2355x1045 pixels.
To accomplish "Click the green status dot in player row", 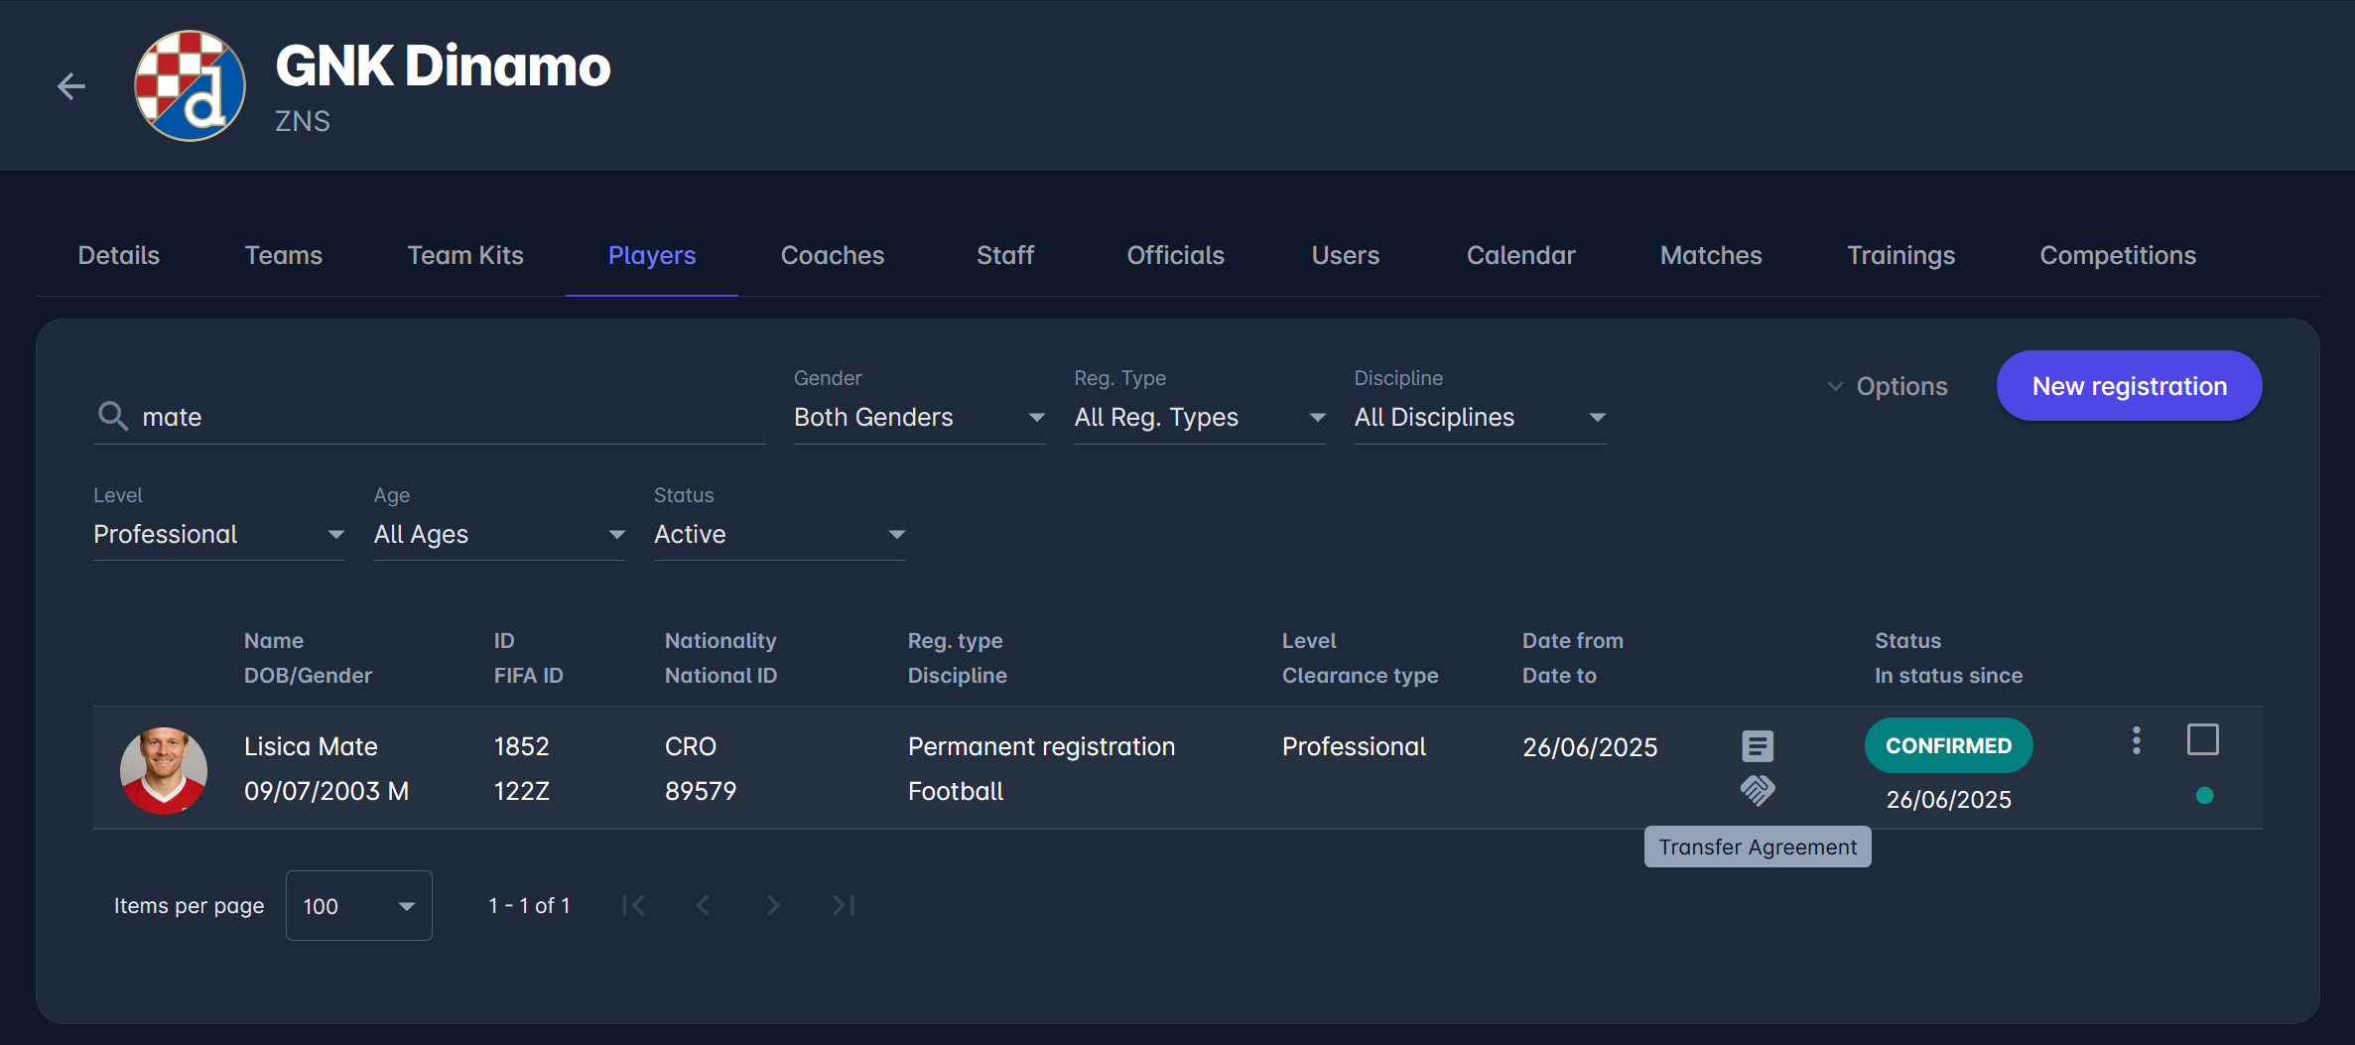I will pyautogui.click(x=2205, y=795).
